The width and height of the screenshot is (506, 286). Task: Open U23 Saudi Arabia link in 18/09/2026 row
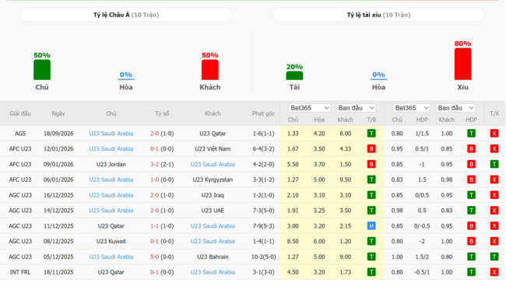tap(111, 134)
